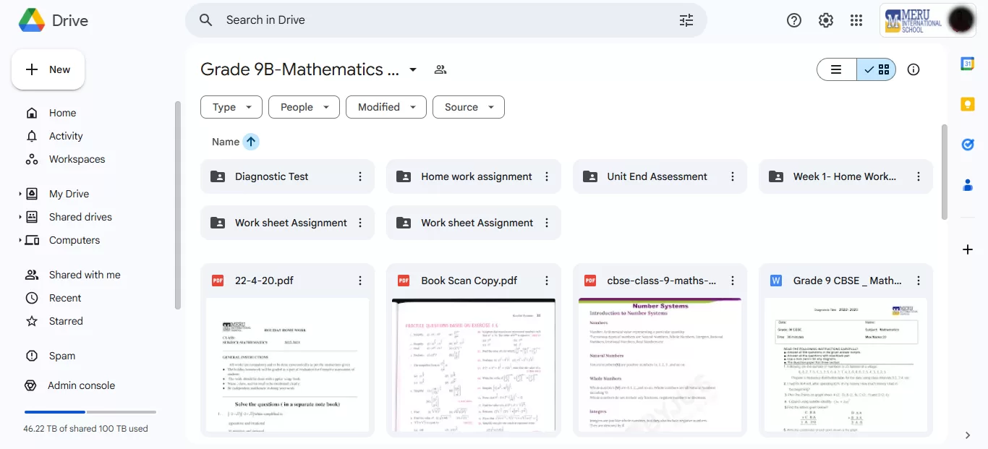Click the New button

48,69
